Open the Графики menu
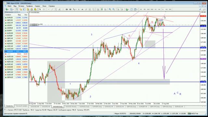The image size is (208, 117). click(x=29, y=6)
